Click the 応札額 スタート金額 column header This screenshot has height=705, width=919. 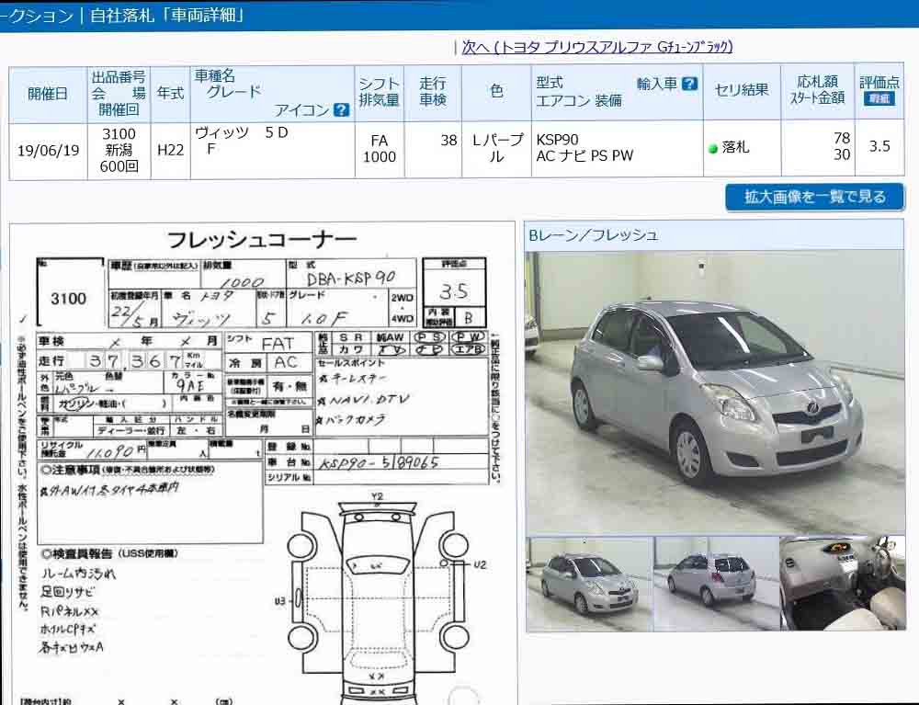818,90
